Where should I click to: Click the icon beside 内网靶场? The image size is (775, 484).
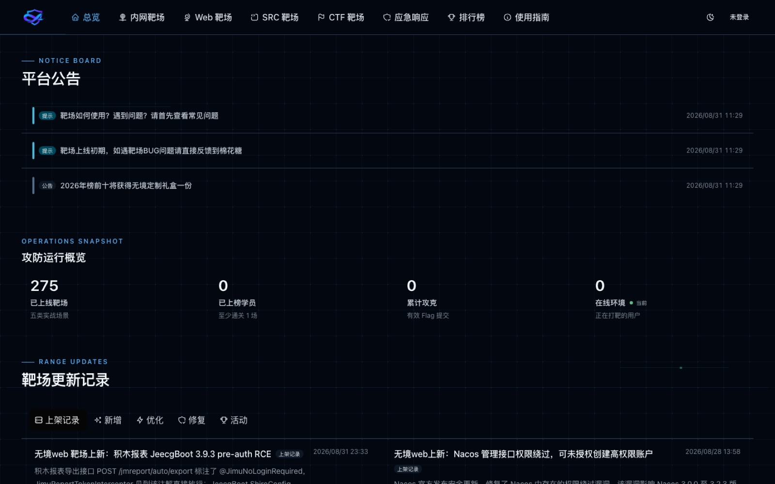pyautogui.click(x=123, y=17)
